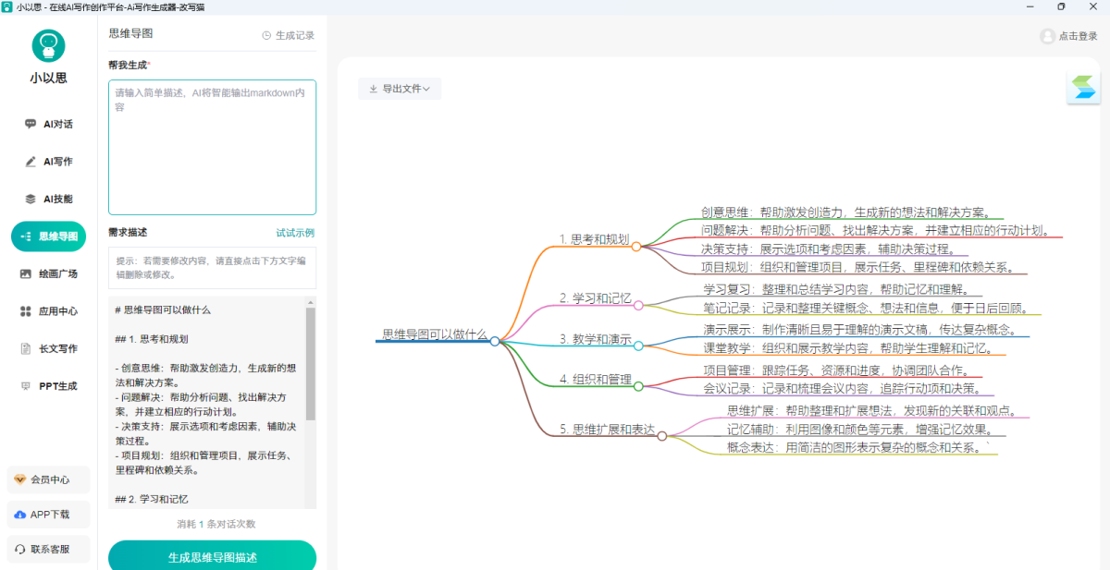The image size is (1110, 570).
Task: Toggle the root node 思维导图可以做什么 circle
Action: pyautogui.click(x=495, y=341)
